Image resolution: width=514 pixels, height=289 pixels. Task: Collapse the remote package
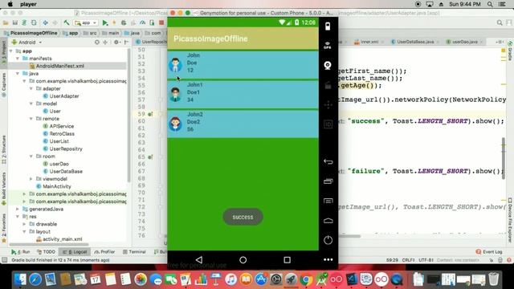pos(31,119)
